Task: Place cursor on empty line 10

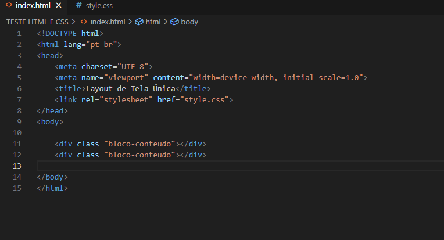Action: point(240,133)
